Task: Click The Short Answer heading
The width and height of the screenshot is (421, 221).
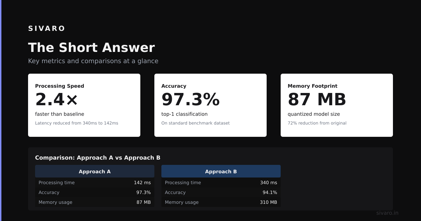Action: (91, 48)
